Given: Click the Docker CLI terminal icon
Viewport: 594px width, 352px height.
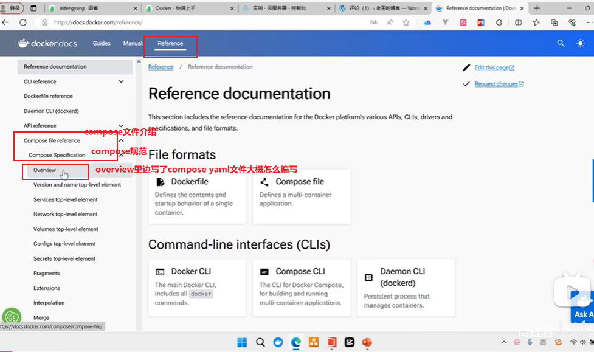Looking at the screenshot, I should (160, 272).
